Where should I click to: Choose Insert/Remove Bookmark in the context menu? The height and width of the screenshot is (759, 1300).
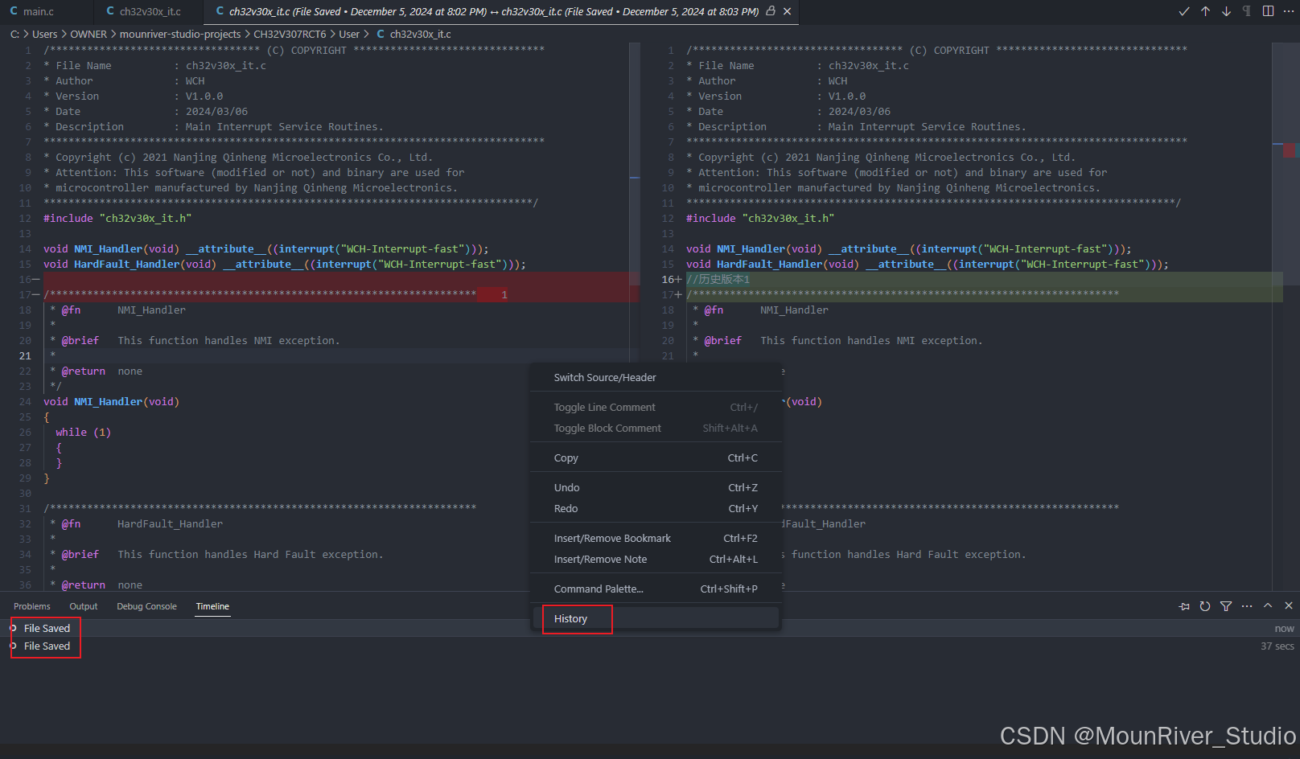[656, 538]
